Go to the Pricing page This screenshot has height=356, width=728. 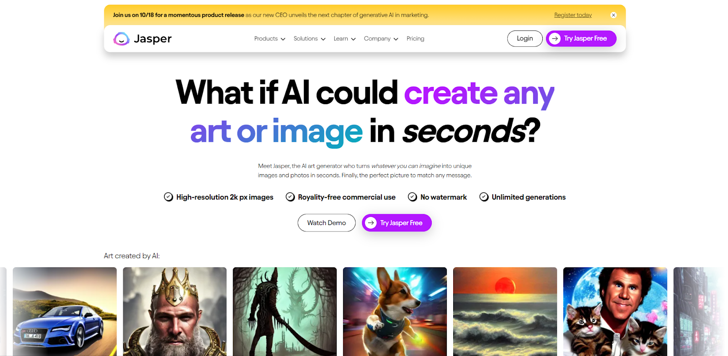(x=415, y=39)
